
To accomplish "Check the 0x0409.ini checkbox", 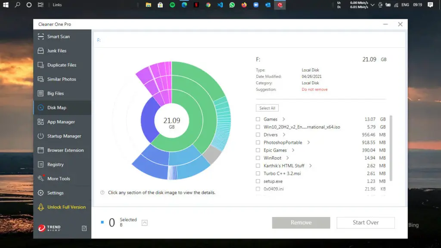I will click(x=258, y=189).
